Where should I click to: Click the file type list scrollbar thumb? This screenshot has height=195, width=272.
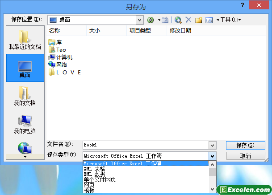pos(212,172)
